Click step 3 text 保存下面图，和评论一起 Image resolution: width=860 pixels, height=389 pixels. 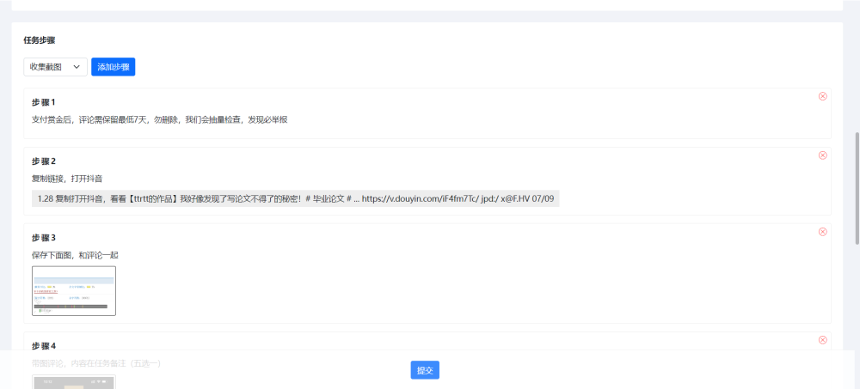pyautogui.click(x=80, y=255)
